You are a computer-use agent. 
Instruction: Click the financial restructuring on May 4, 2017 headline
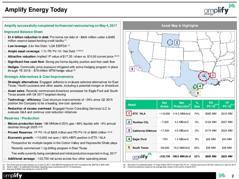point(61,26)
